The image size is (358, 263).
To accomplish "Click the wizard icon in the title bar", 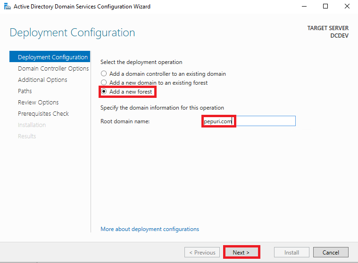I will [7, 7].
